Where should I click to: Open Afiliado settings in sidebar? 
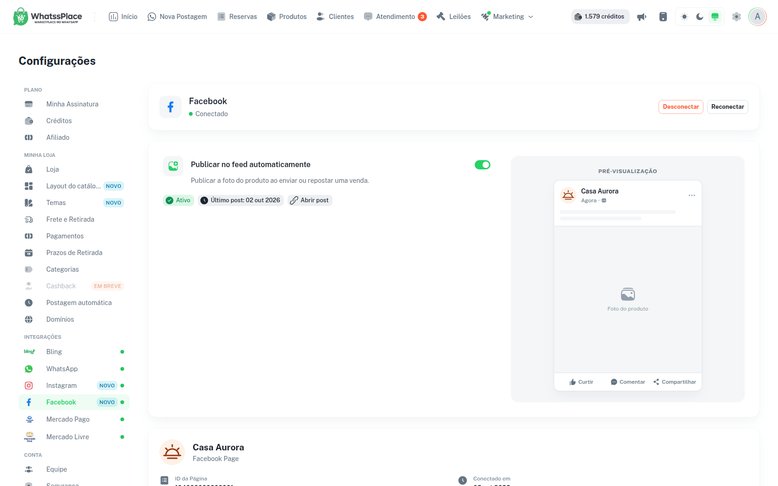coord(74,137)
